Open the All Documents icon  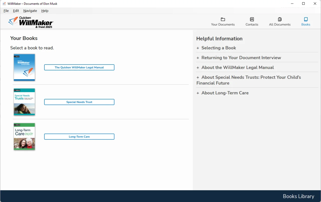(x=280, y=20)
